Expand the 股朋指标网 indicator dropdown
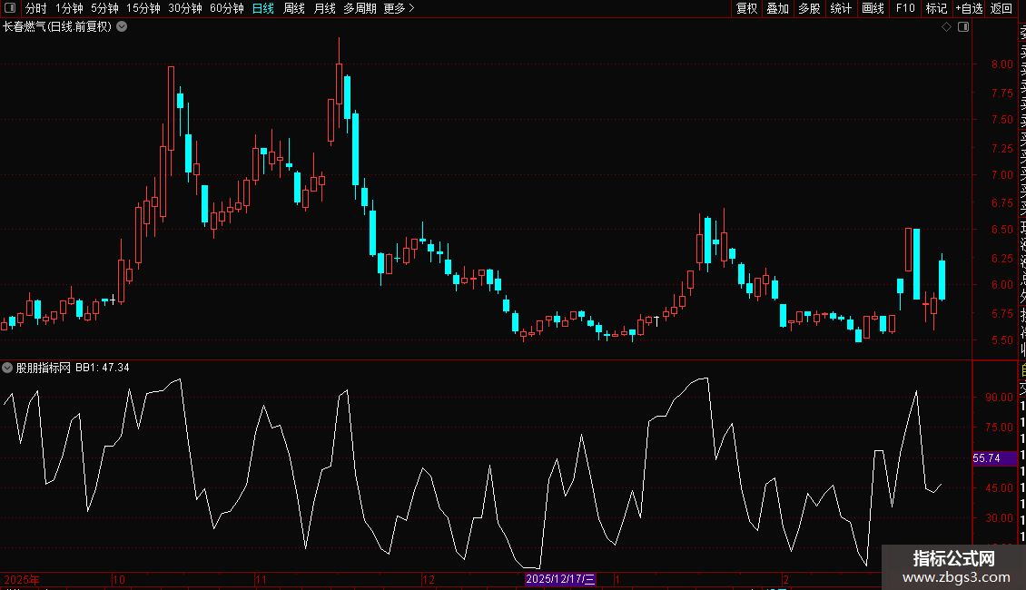 pos(7,368)
